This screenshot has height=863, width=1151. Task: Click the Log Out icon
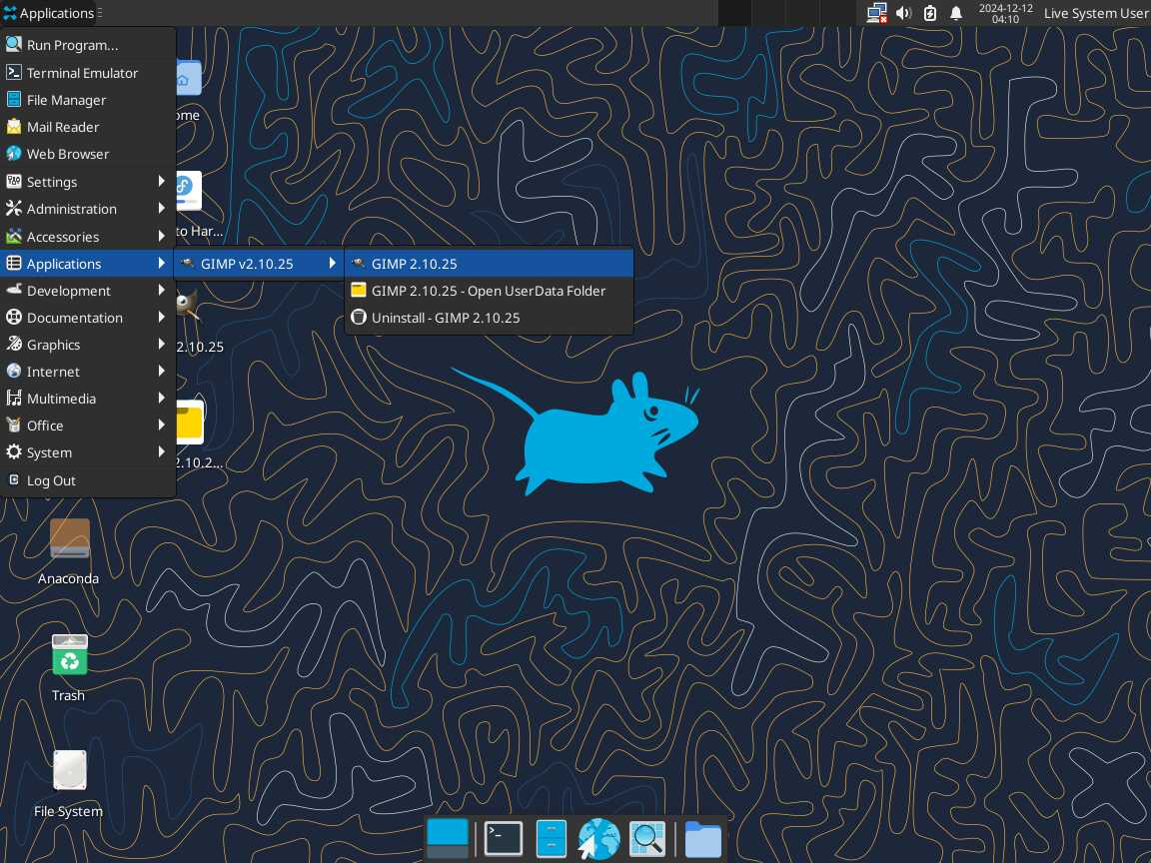point(13,479)
